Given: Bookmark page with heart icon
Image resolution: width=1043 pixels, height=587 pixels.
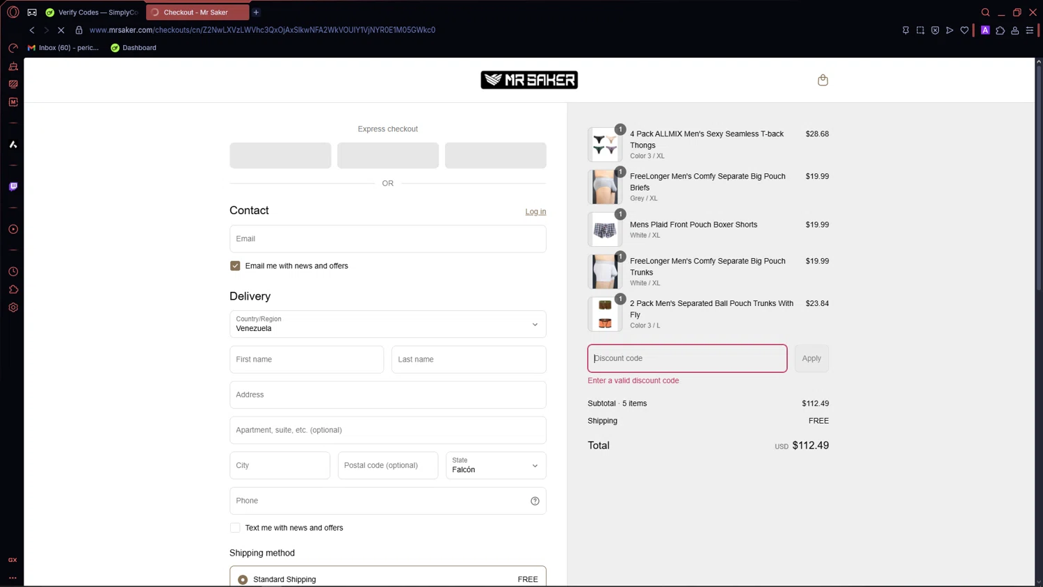Looking at the screenshot, I should click(x=964, y=30).
